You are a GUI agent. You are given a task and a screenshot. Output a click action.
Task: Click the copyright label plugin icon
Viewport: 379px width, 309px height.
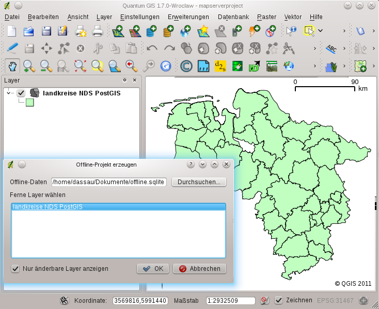click(x=186, y=66)
